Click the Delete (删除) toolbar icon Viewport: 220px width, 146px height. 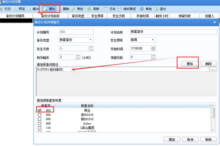[x=60, y=9]
